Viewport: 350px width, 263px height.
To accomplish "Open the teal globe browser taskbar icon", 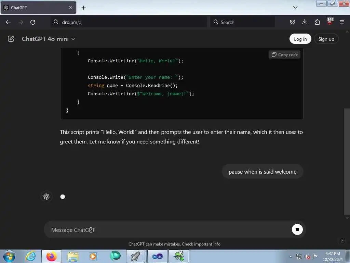I will coord(115,256).
